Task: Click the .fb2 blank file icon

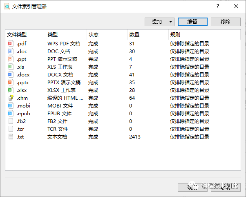Action: coord(11,121)
